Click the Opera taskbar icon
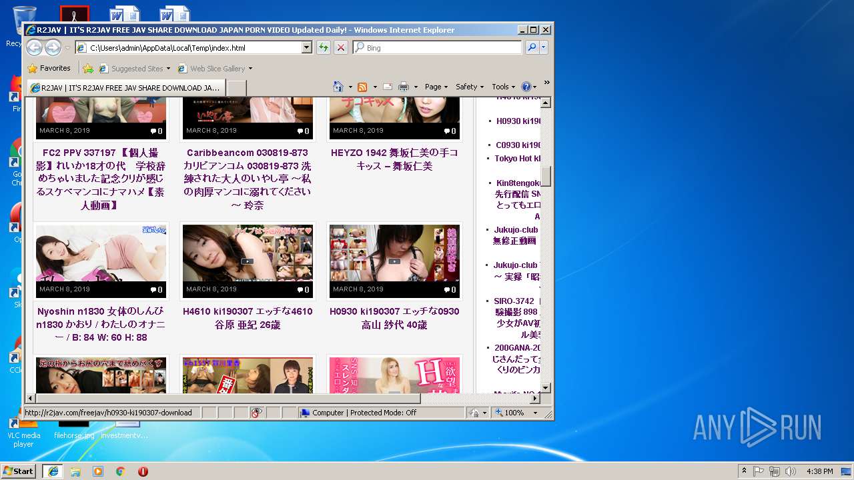This screenshot has width=854, height=480. (x=143, y=471)
